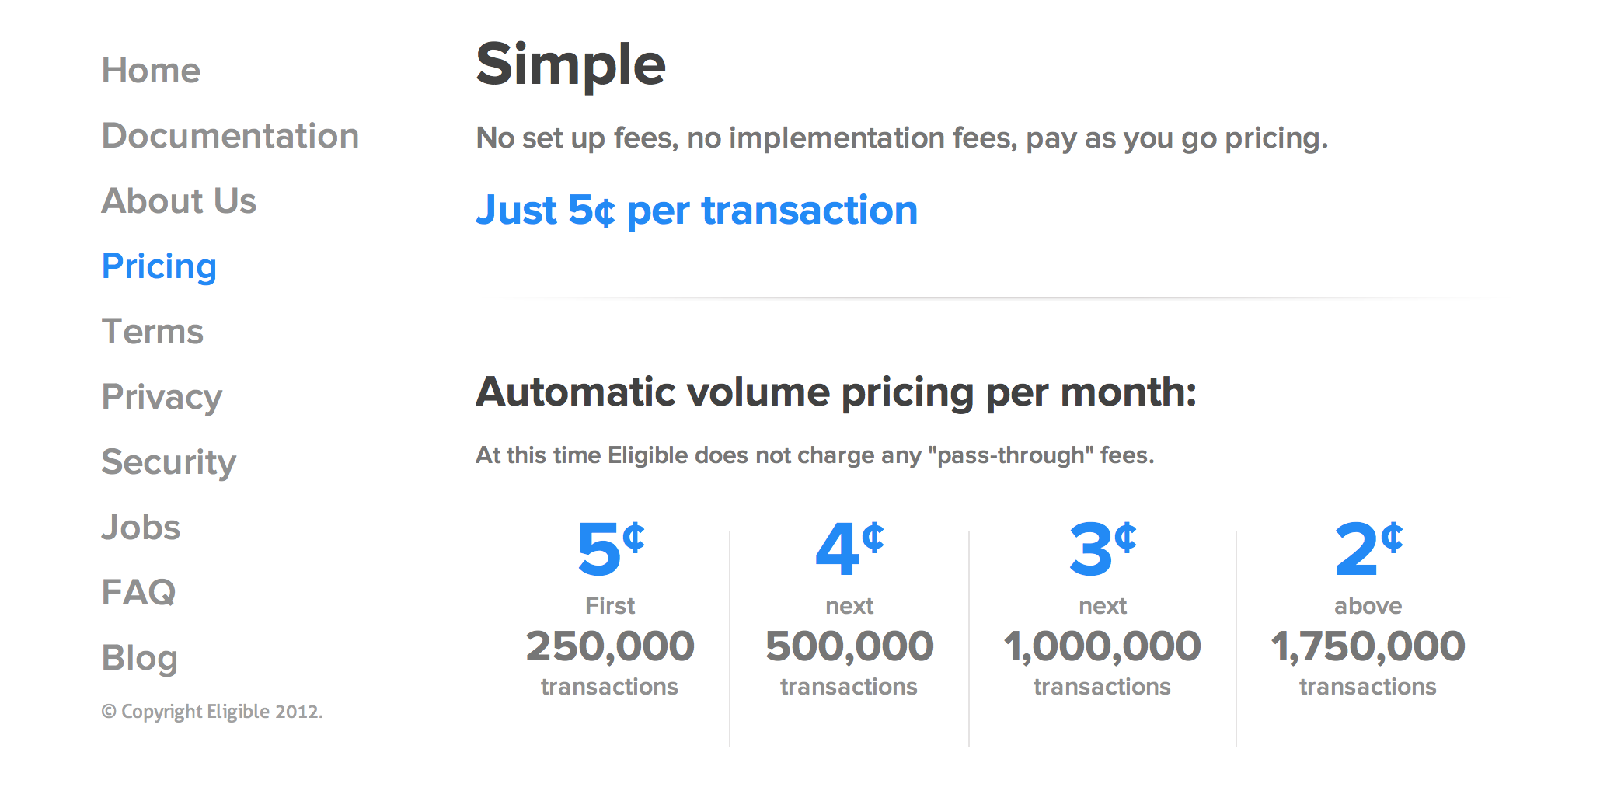The width and height of the screenshot is (1607, 808).
Task: Open the About Us link
Action: coord(179,201)
